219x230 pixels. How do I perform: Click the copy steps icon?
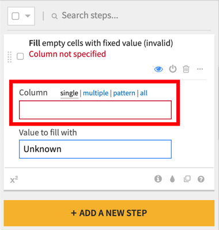(x=187, y=179)
